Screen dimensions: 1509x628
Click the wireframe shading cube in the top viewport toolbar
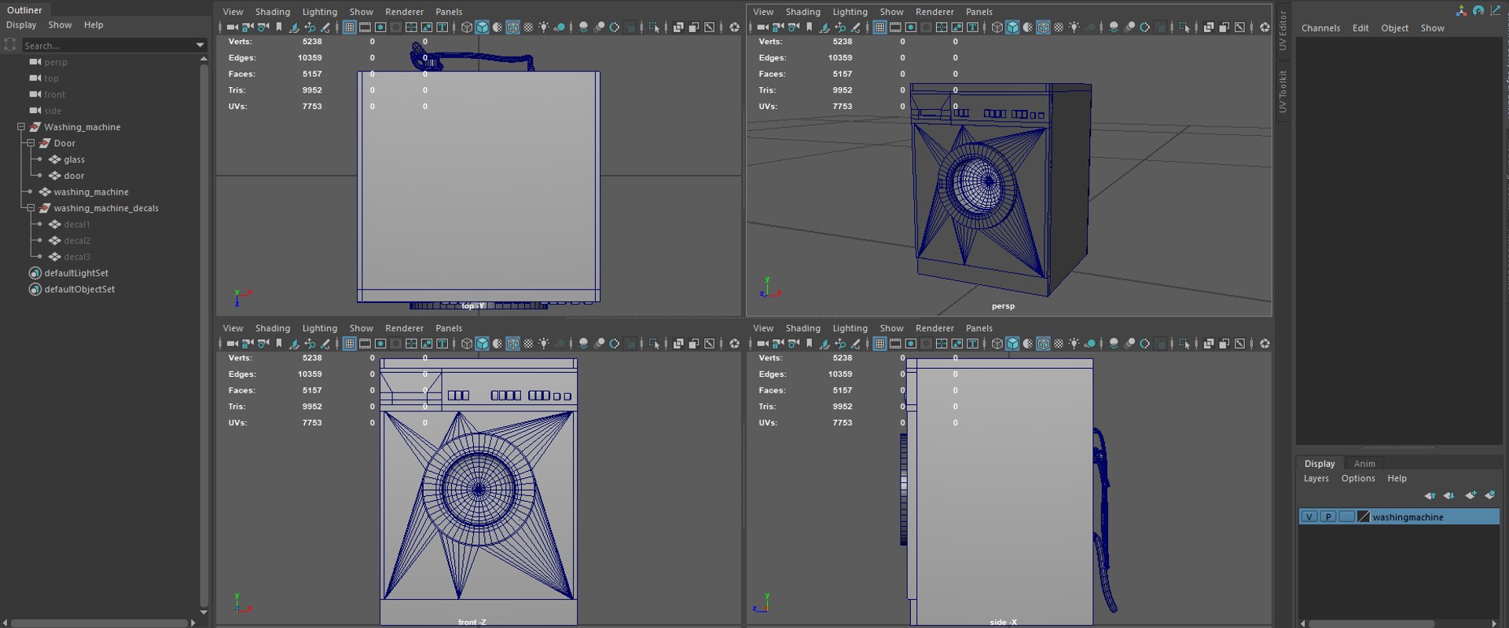tap(467, 27)
